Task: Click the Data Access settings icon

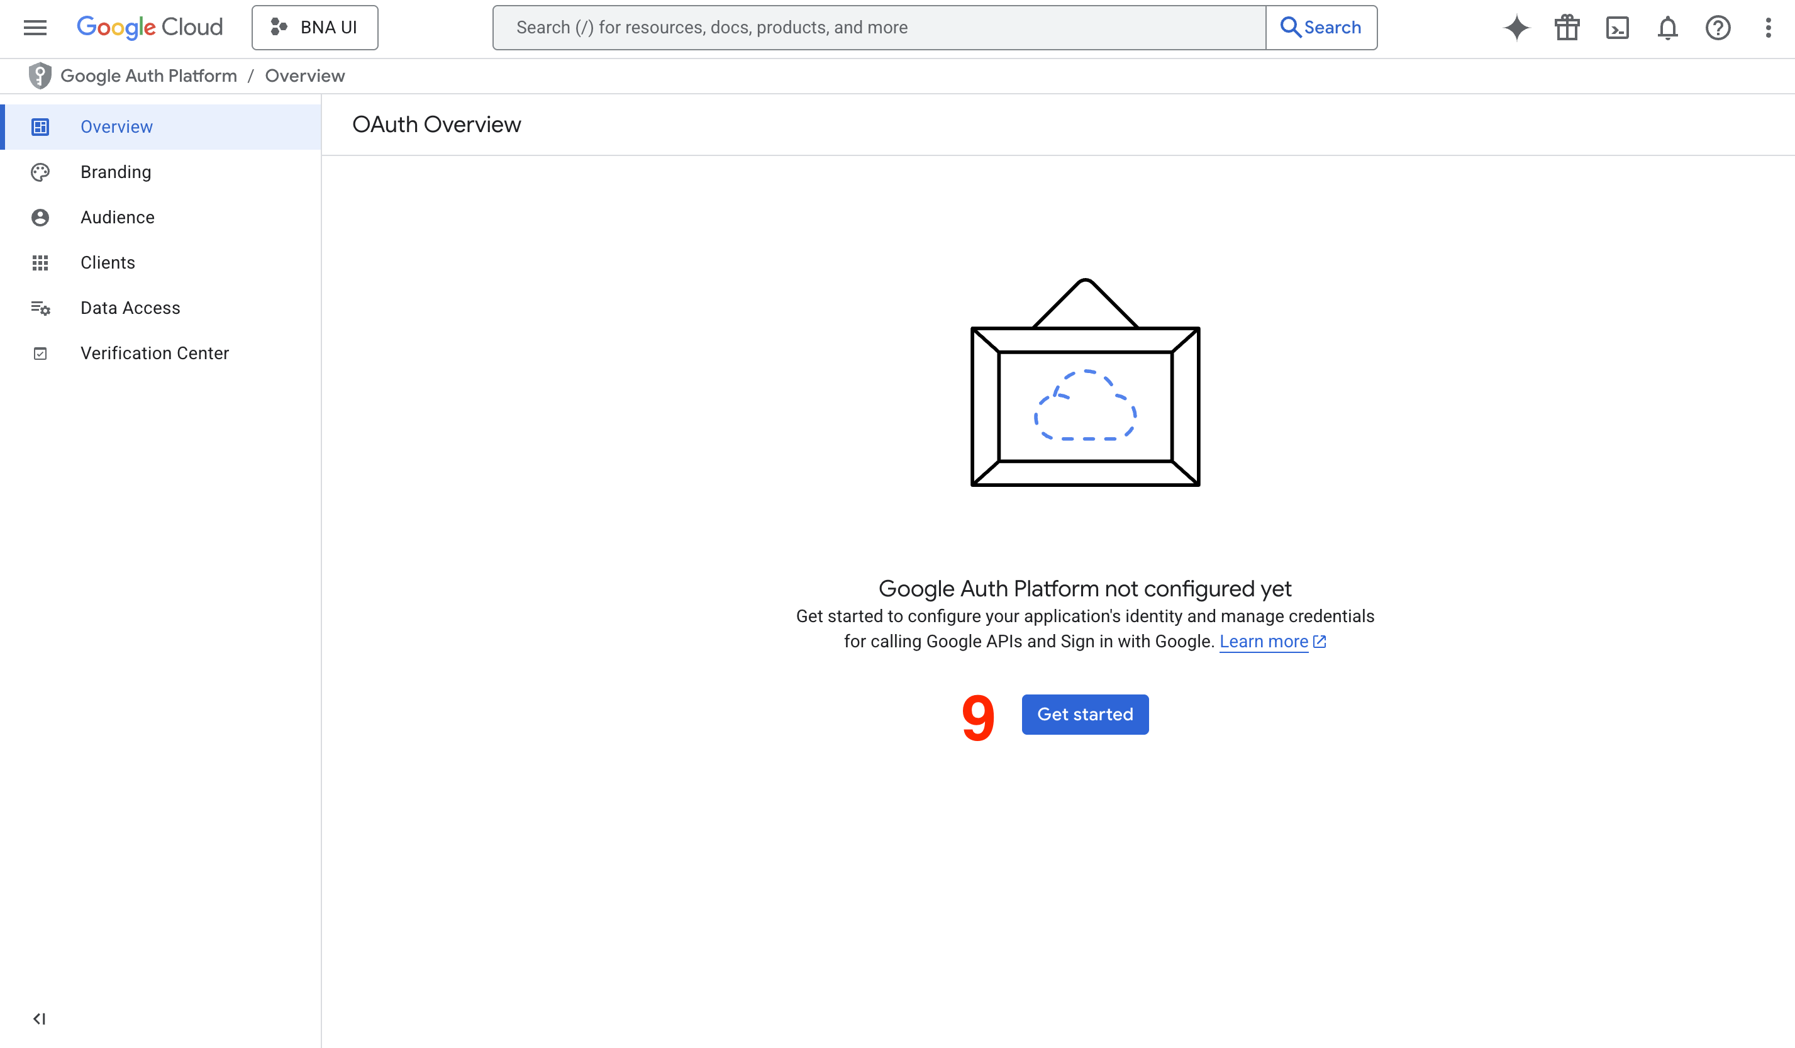Action: click(x=40, y=308)
